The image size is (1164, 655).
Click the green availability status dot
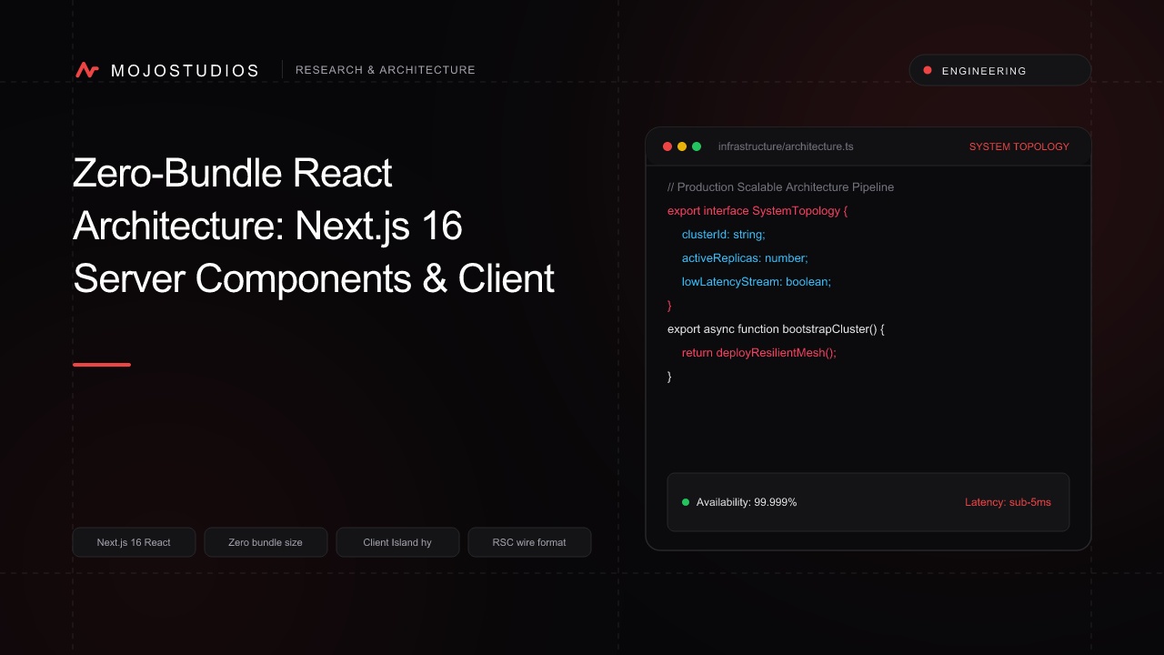point(686,502)
